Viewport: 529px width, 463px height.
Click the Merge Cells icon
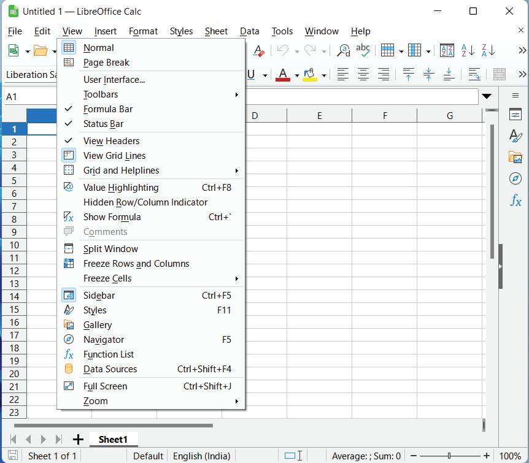(500, 74)
